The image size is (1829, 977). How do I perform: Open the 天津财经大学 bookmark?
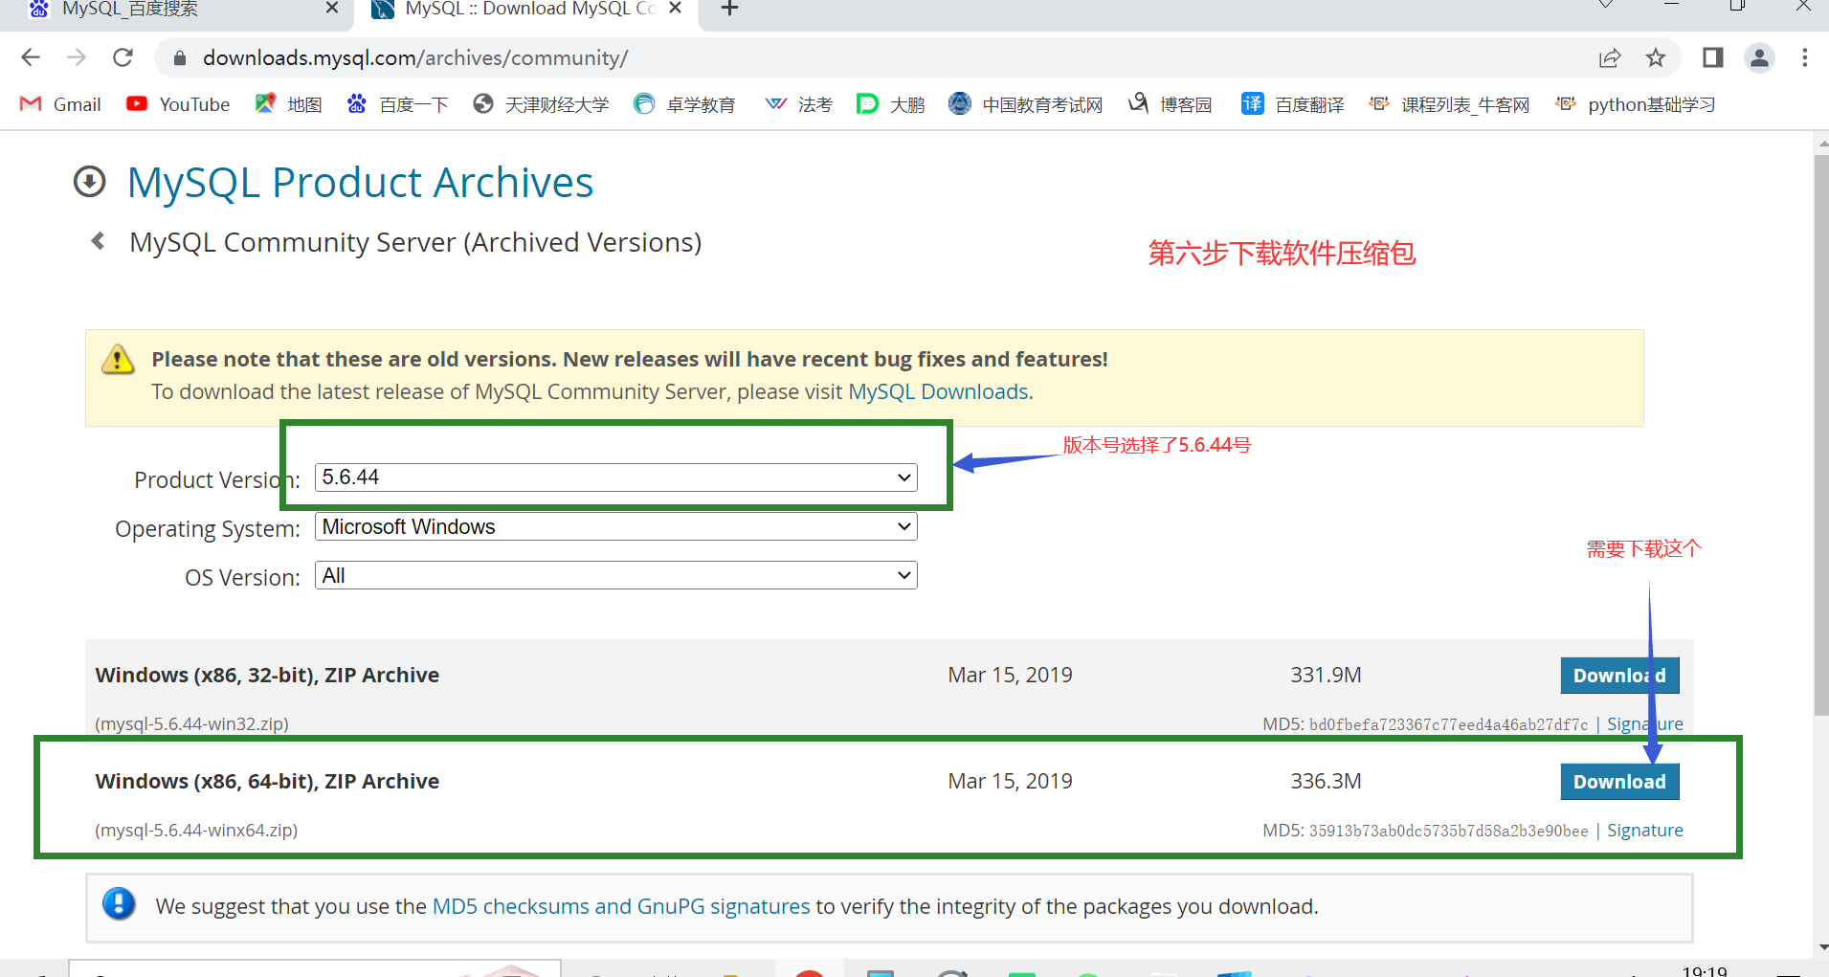click(x=542, y=104)
